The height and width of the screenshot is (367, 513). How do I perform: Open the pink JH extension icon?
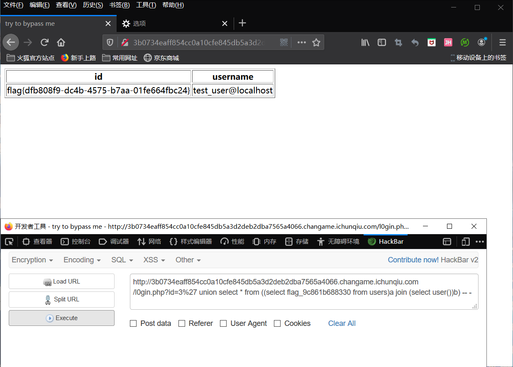(448, 42)
